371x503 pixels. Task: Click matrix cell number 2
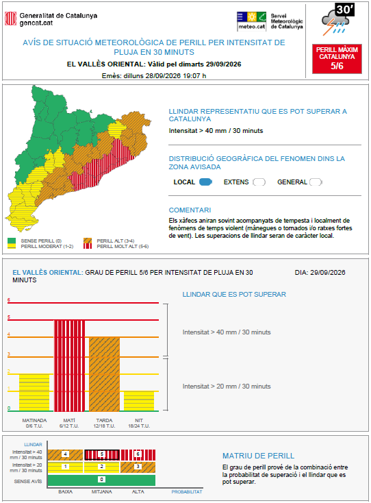point(102,467)
